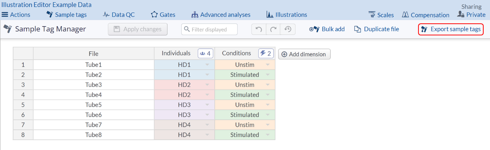The width and height of the screenshot is (490, 150).
Task: Open the Compensation flask tool
Action: (x=426, y=15)
